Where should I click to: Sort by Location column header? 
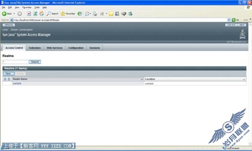coord(150,79)
